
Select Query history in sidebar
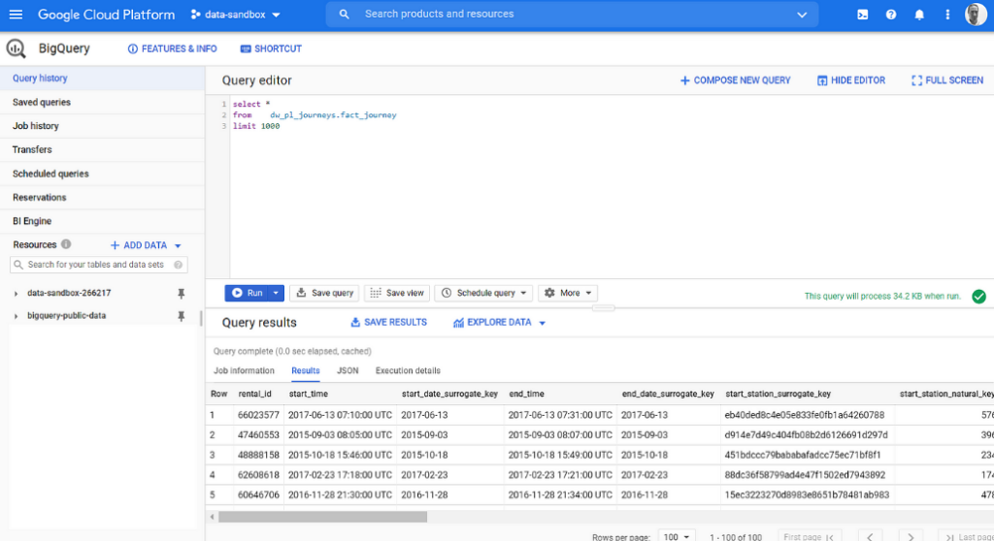pos(102,79)
